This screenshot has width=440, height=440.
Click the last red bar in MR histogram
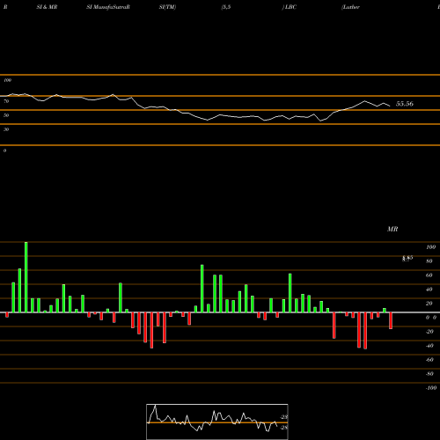pos(391,320)
